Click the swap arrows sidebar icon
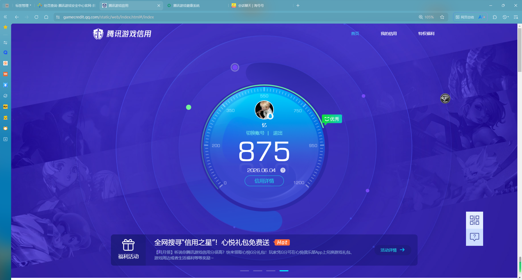 5,43
